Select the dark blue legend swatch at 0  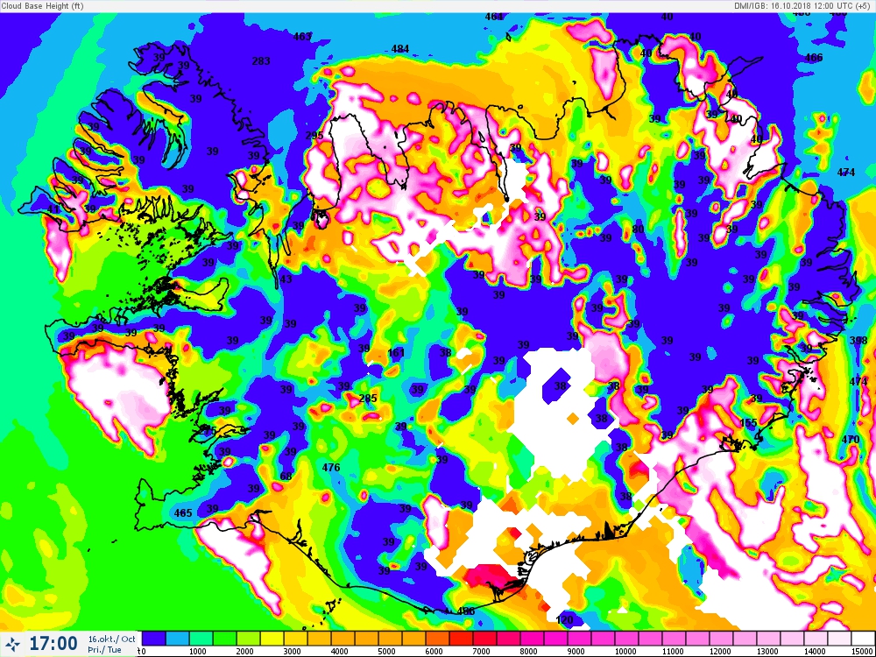(x=154, y=638)
